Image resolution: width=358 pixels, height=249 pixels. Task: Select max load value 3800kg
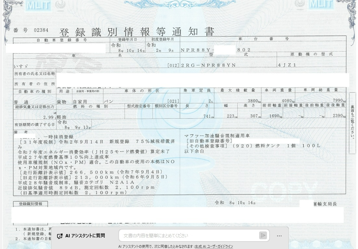pos(254,101)
